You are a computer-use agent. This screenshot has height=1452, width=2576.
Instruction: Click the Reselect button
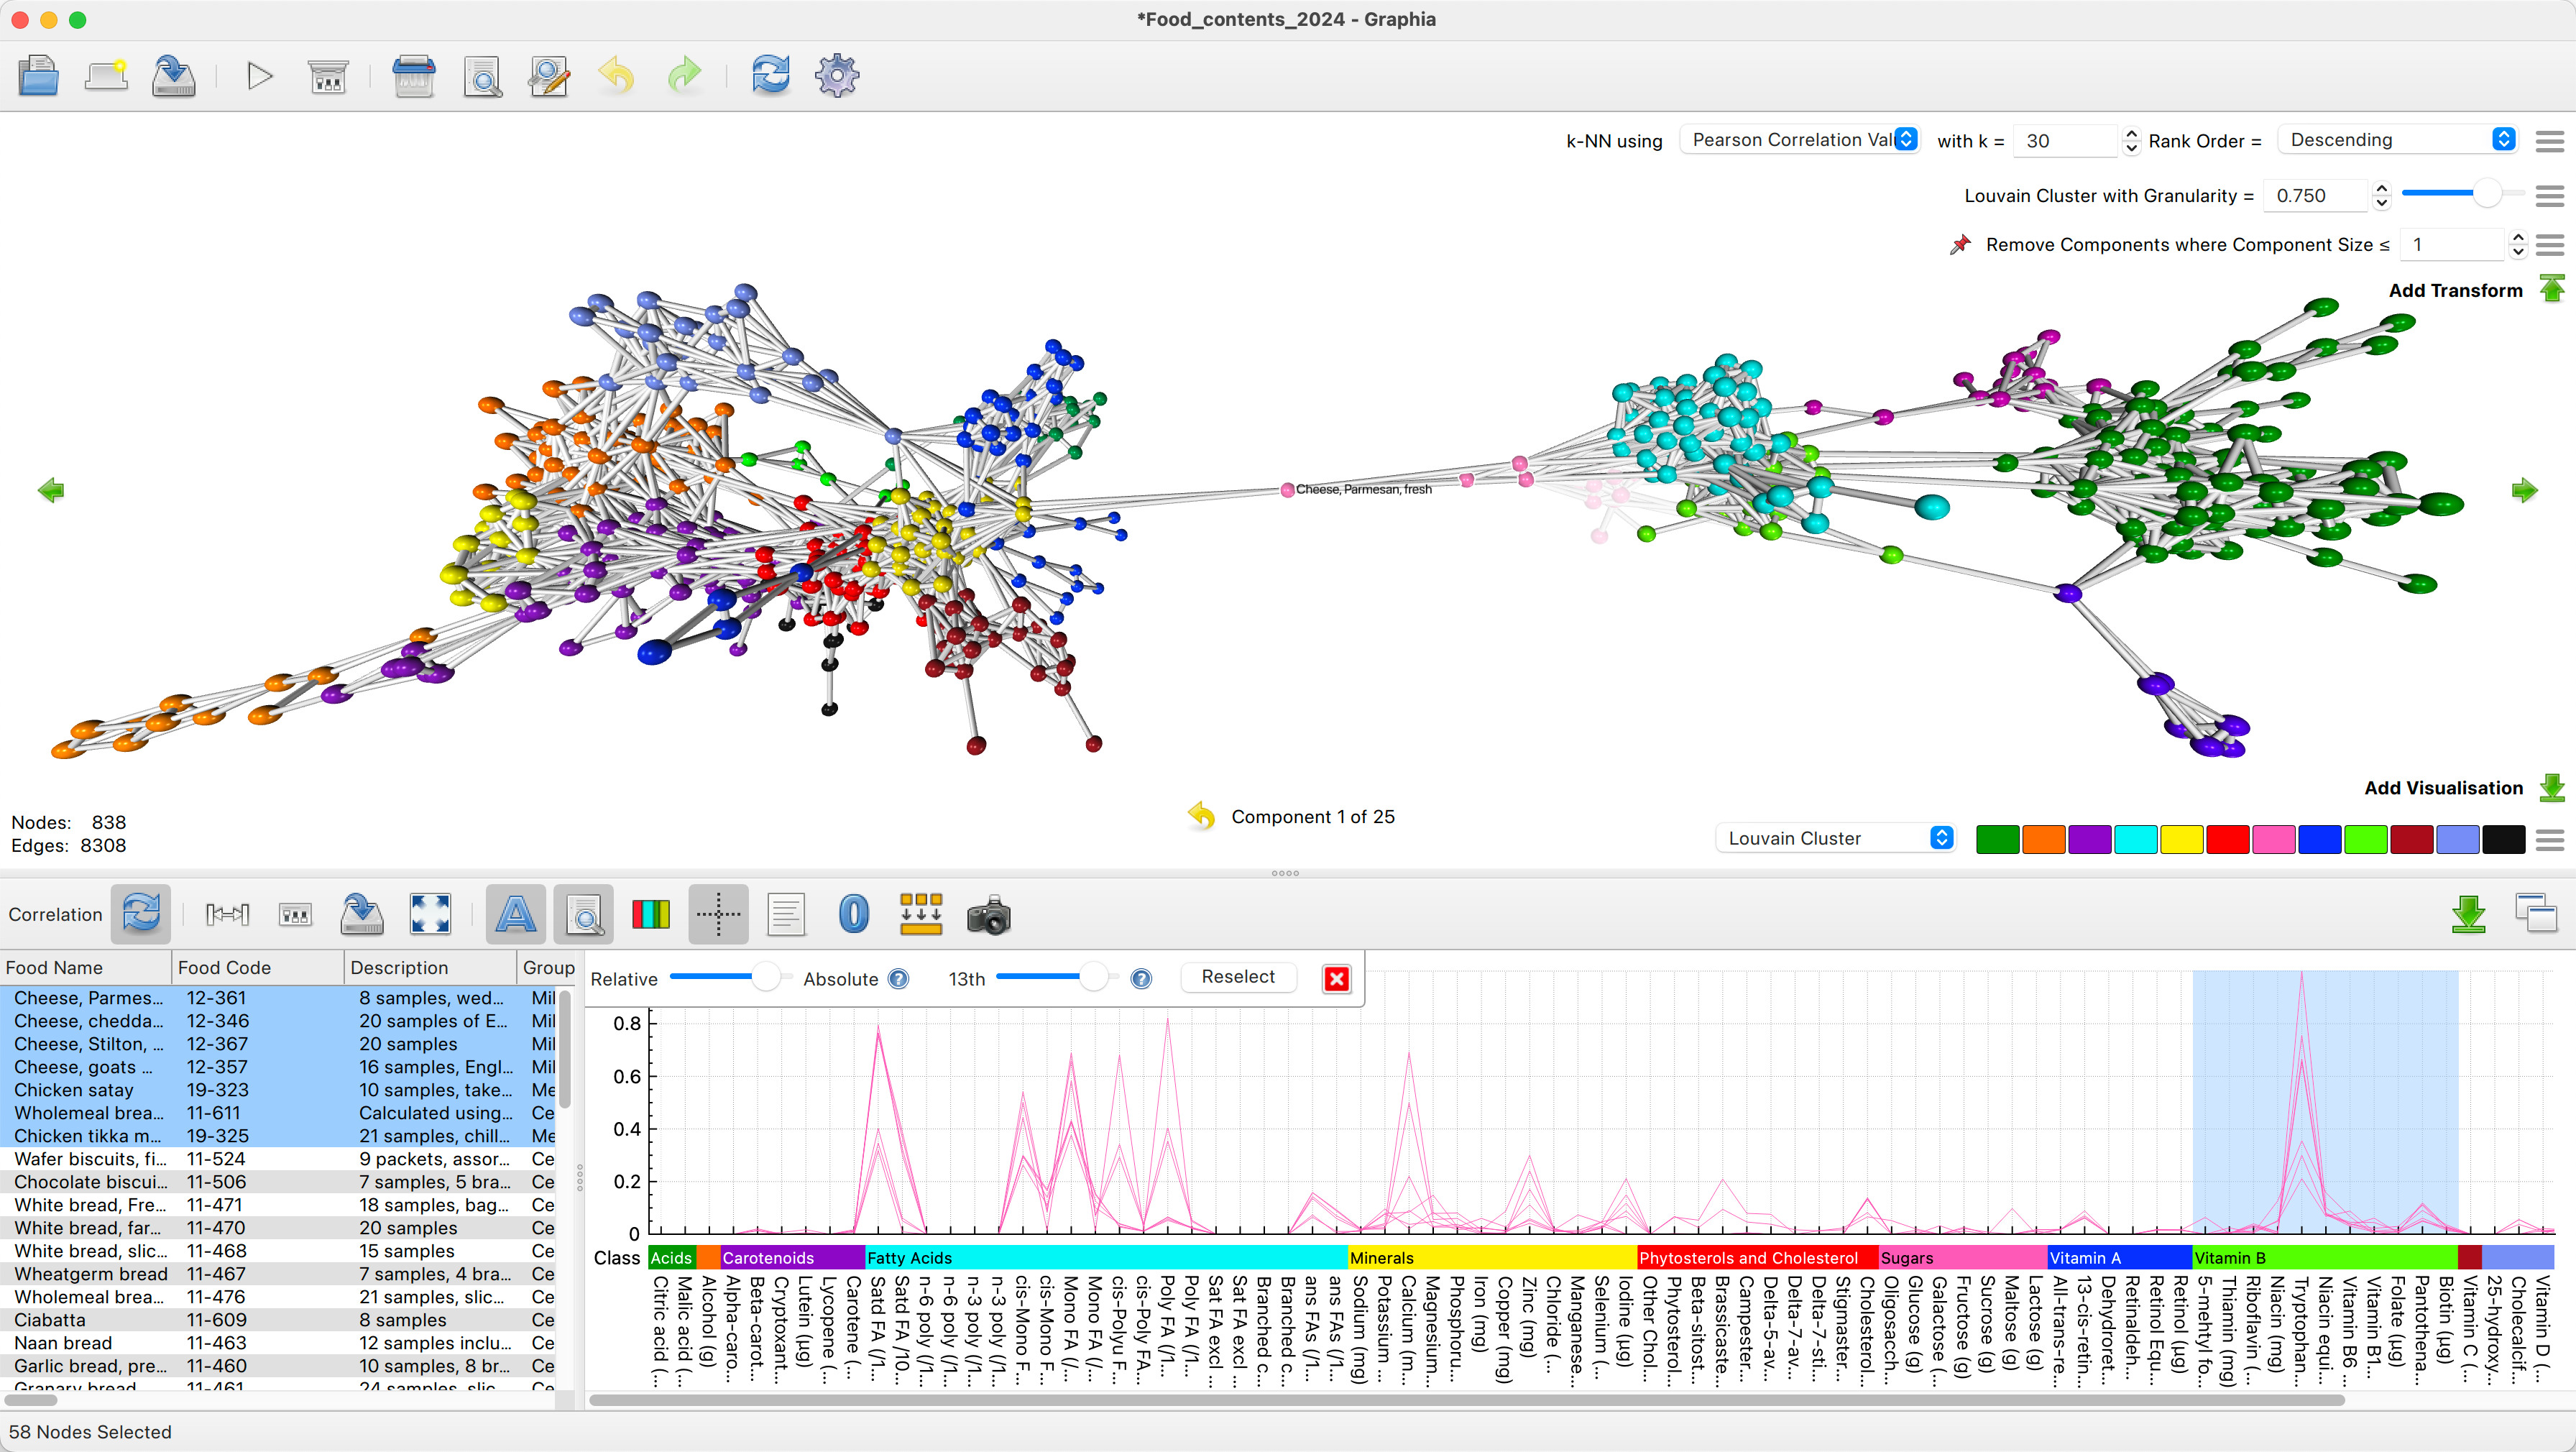[1238, 977]
